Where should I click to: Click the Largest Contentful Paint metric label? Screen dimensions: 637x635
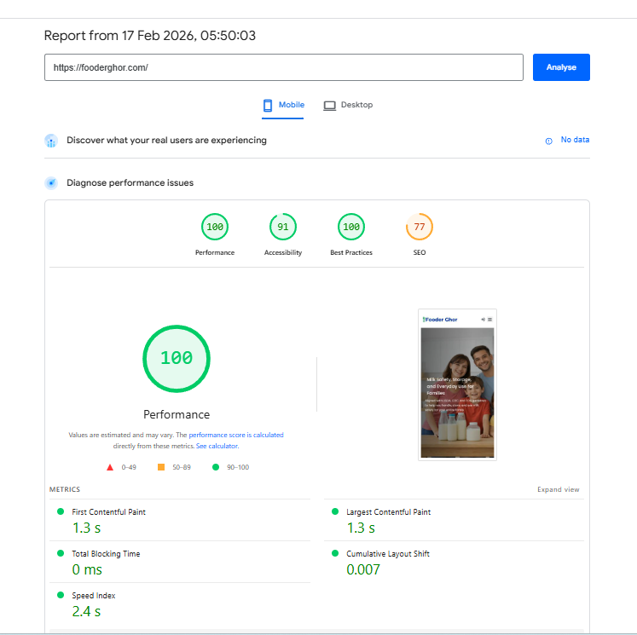(388, 512)
